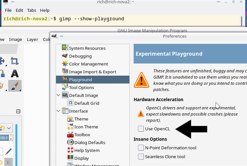Open the GIMP Layer menu
The height and width of the screenshot is (166, 247).
pyautogui.click(x=32, y=39)
